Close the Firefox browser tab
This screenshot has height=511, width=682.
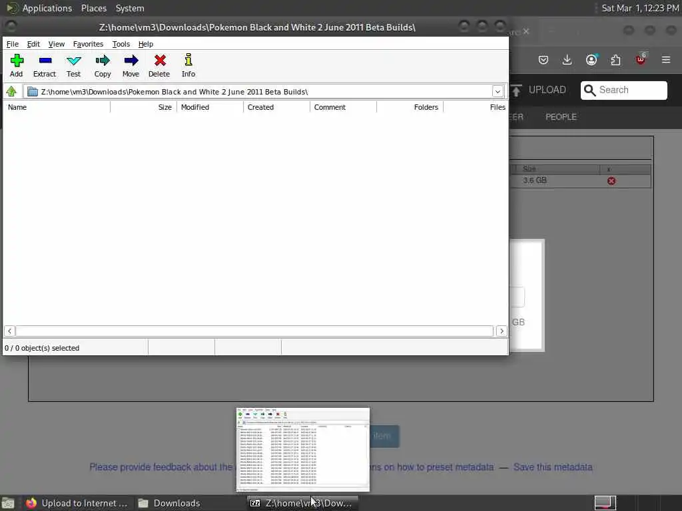point(526,31)
